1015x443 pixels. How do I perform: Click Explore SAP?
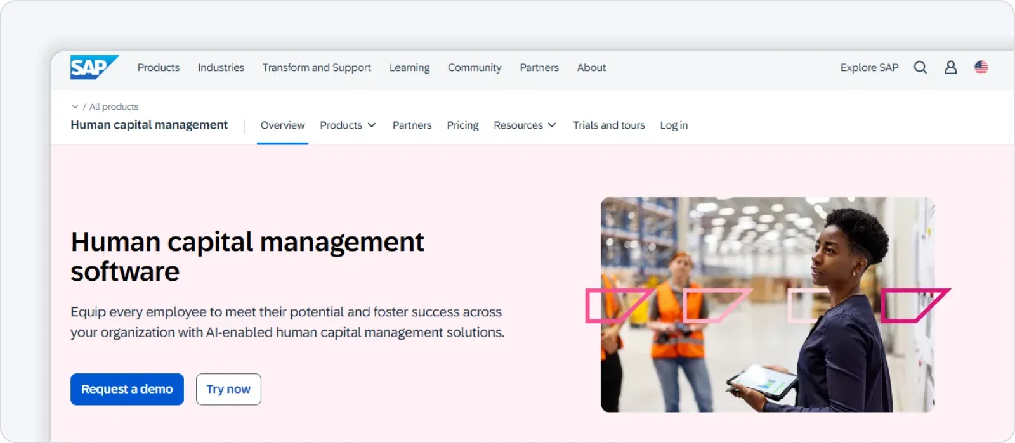coord(869,67)
